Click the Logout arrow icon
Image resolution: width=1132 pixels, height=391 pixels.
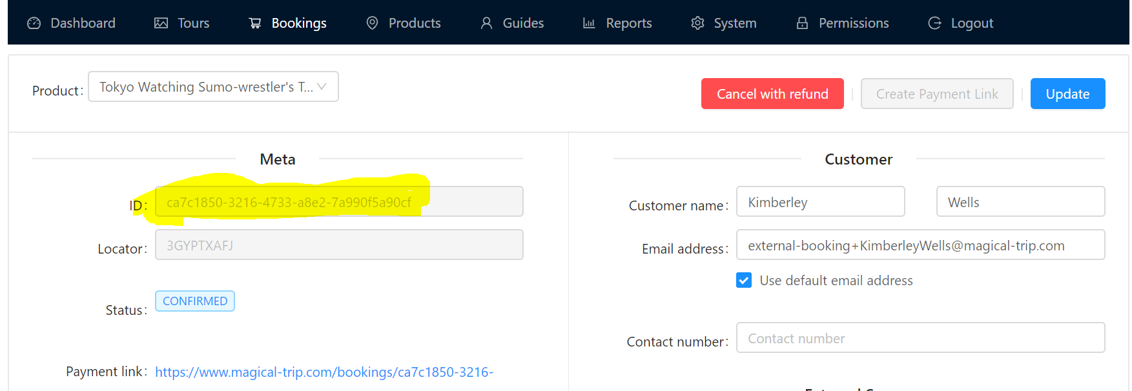click(x=934, y=23)
